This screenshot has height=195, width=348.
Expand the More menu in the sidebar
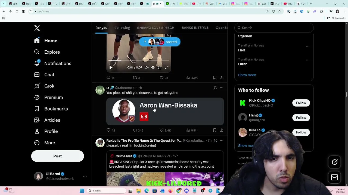tap(44, 143)
